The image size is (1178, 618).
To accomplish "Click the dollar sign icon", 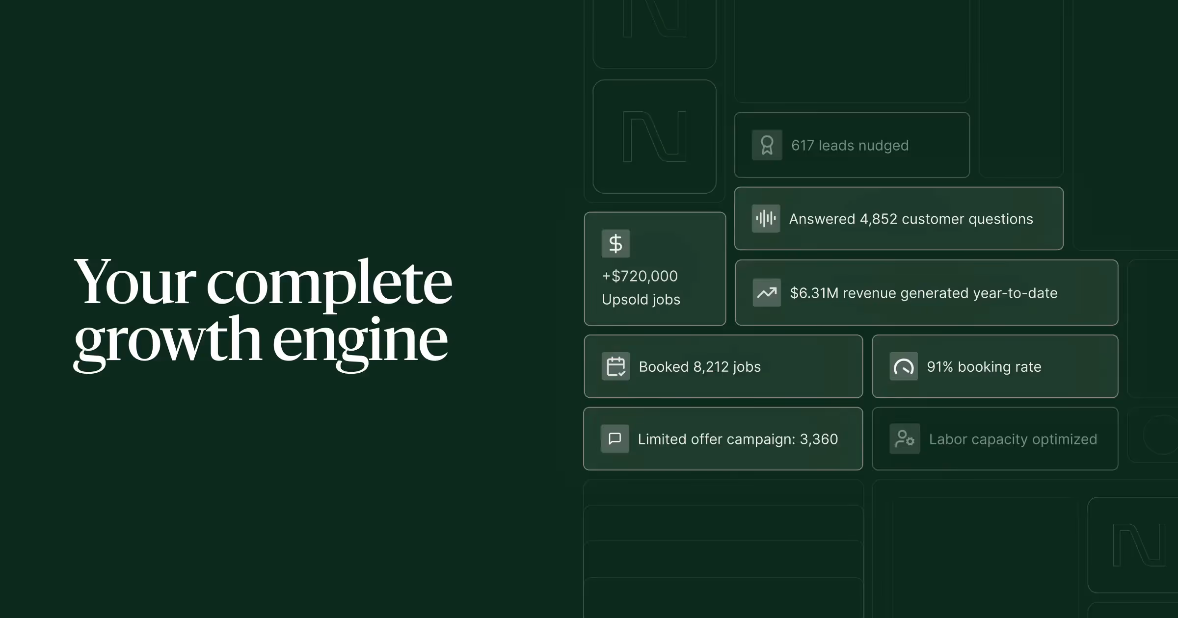I will click(616, 243).
